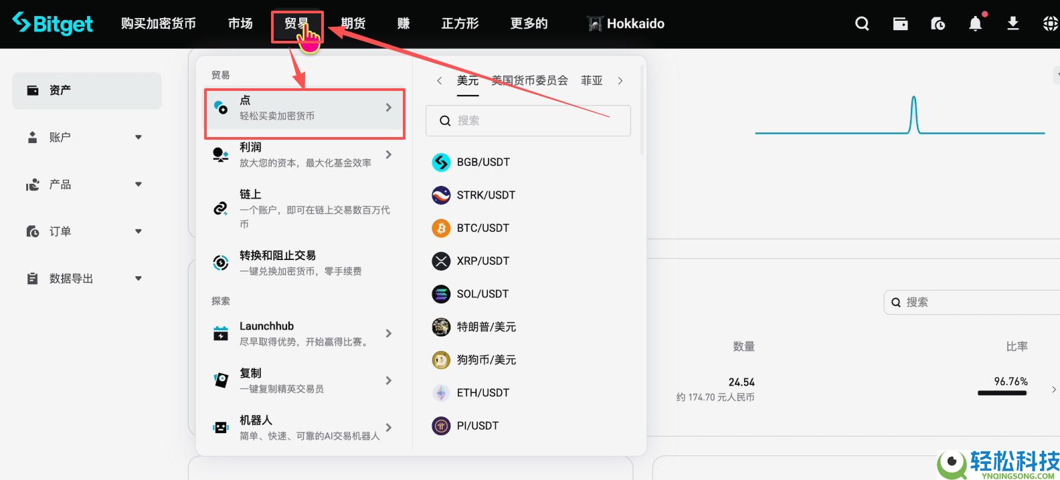This screenshot has width=1060, height=480.
Task: Open the 正方形 menu
Action: (x=460, y=24)
